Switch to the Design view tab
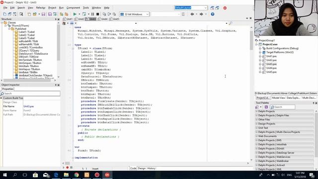Screen dimensions: 318x179 (142, 168)
